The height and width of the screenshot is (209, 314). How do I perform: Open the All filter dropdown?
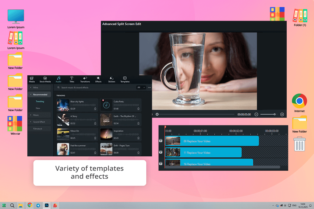[141, 88]
